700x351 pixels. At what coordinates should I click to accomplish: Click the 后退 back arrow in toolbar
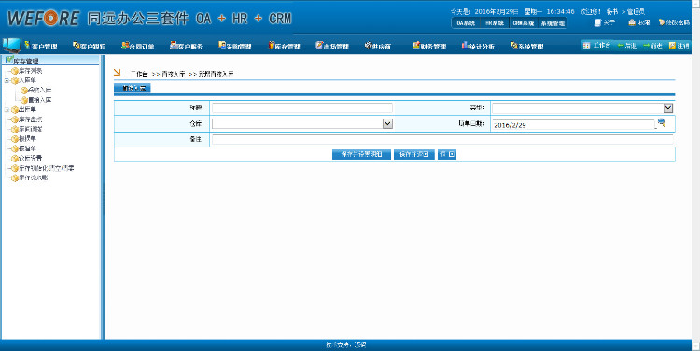pyautogui.click(x=627, y=46)
